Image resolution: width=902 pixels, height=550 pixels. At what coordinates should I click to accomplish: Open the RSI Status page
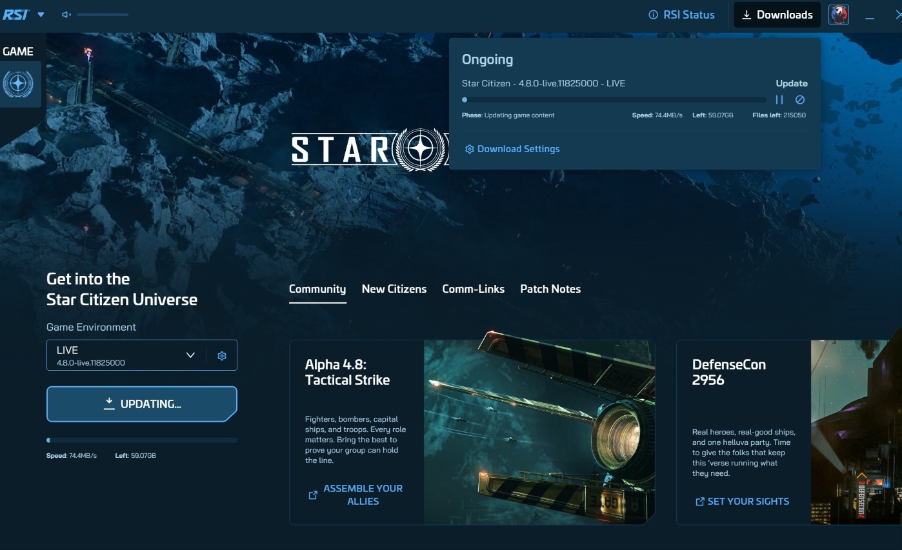681,15
